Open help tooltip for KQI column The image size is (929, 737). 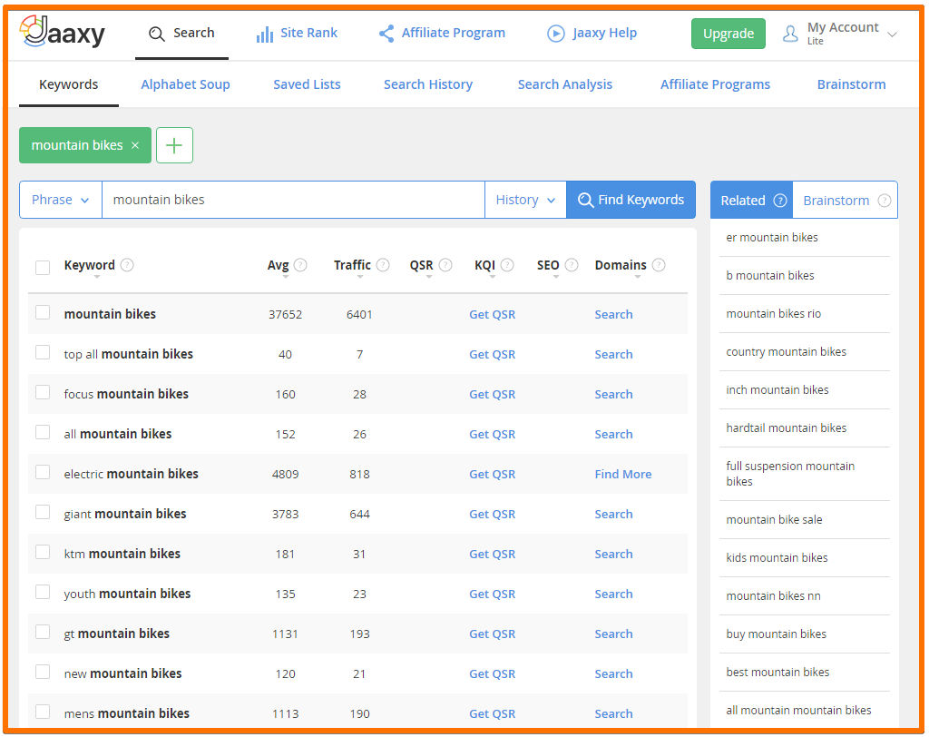point(507,265)
